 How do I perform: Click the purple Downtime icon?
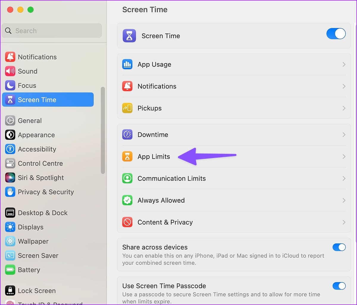[x=127, y=134]
